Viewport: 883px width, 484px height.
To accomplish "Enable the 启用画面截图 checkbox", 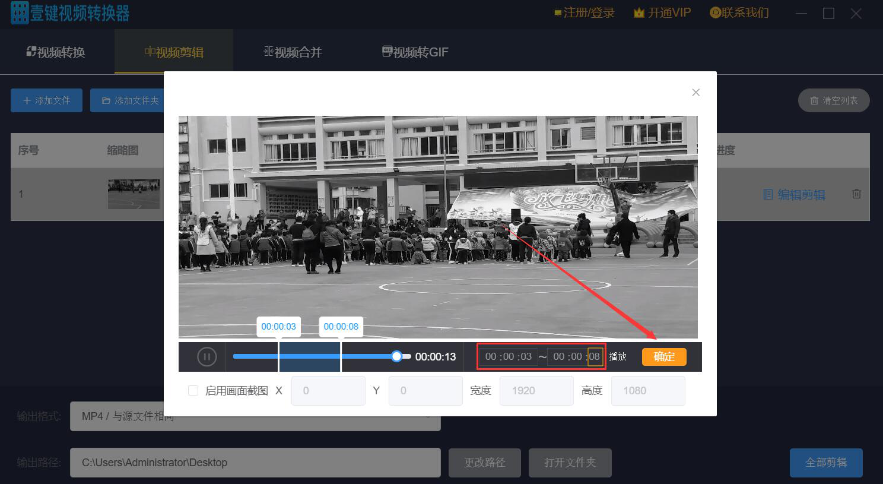I will (193, 390).
